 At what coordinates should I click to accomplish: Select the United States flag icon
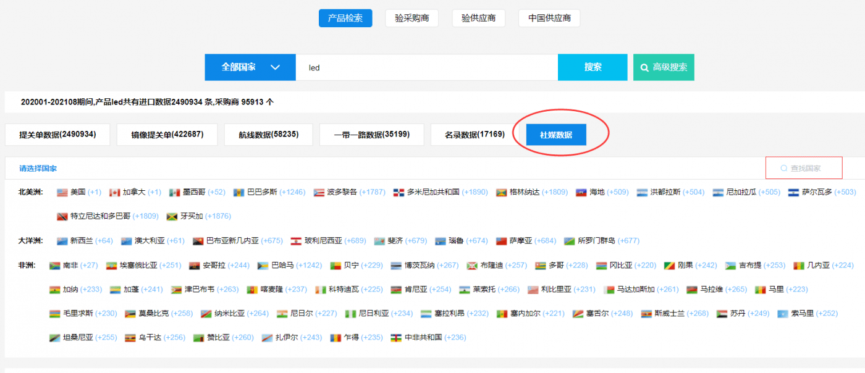(61, 192)
